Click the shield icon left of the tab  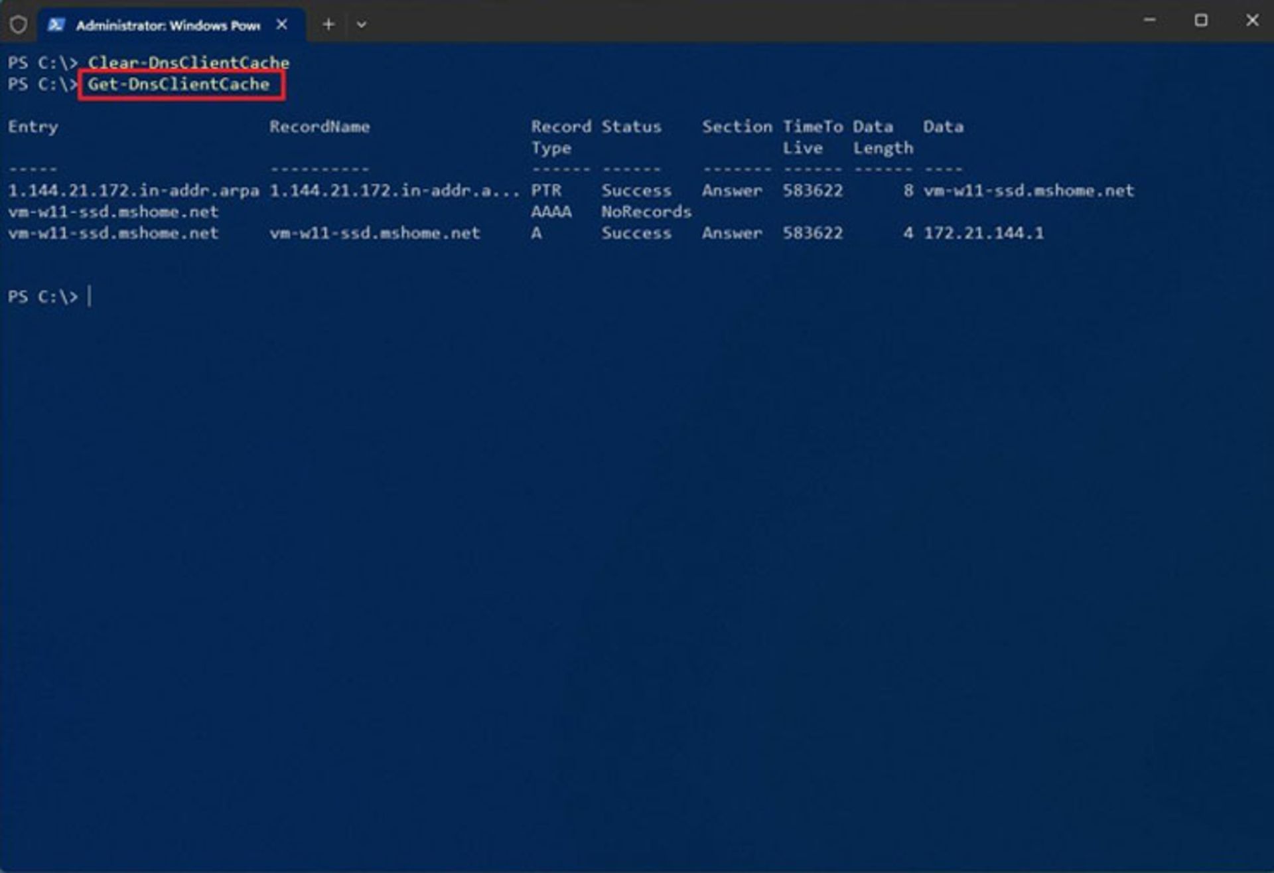pos(19,25)
